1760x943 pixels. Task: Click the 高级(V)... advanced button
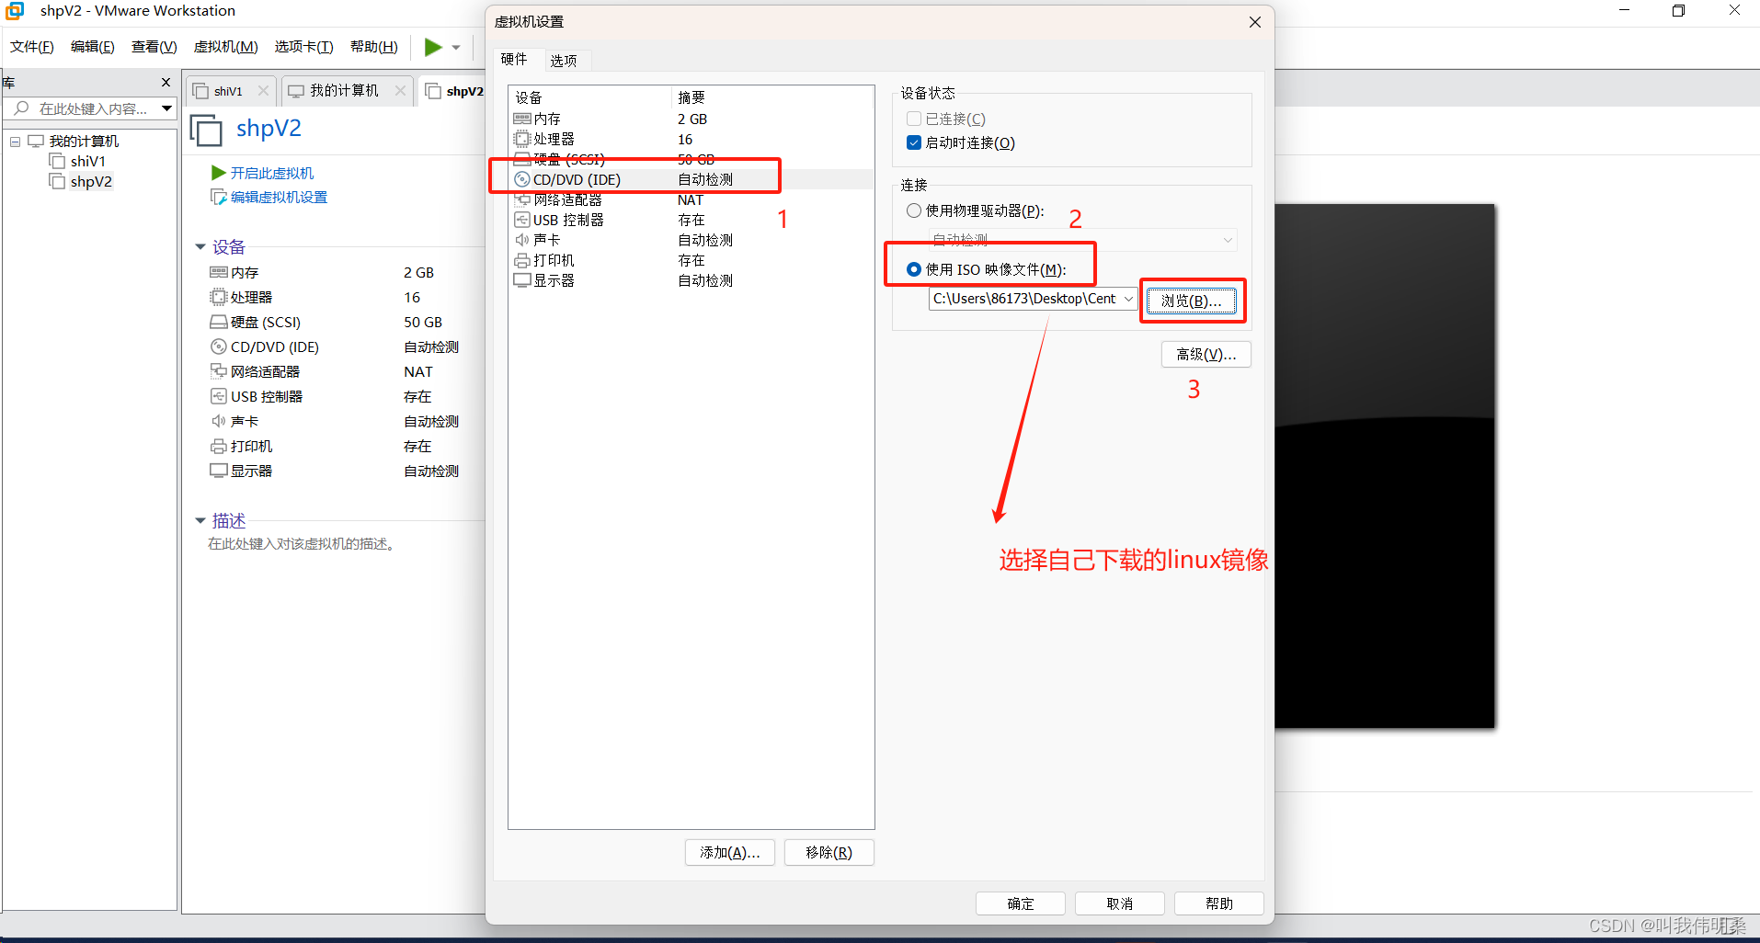coord(1206,355)
